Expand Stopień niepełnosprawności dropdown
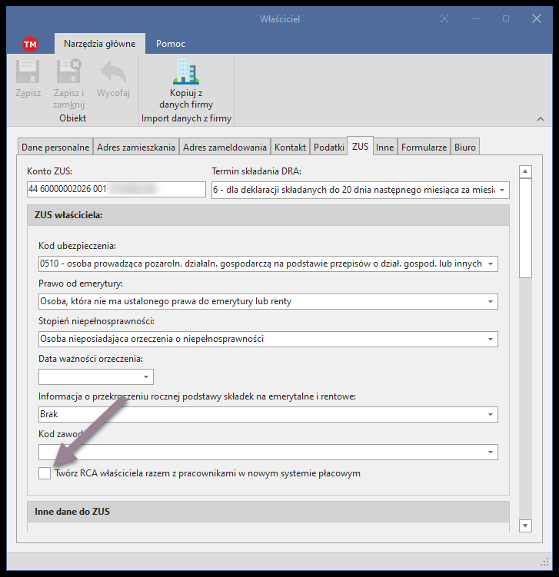Image resolution: width=559 pixels, height=577 pixels. (491, 339)
